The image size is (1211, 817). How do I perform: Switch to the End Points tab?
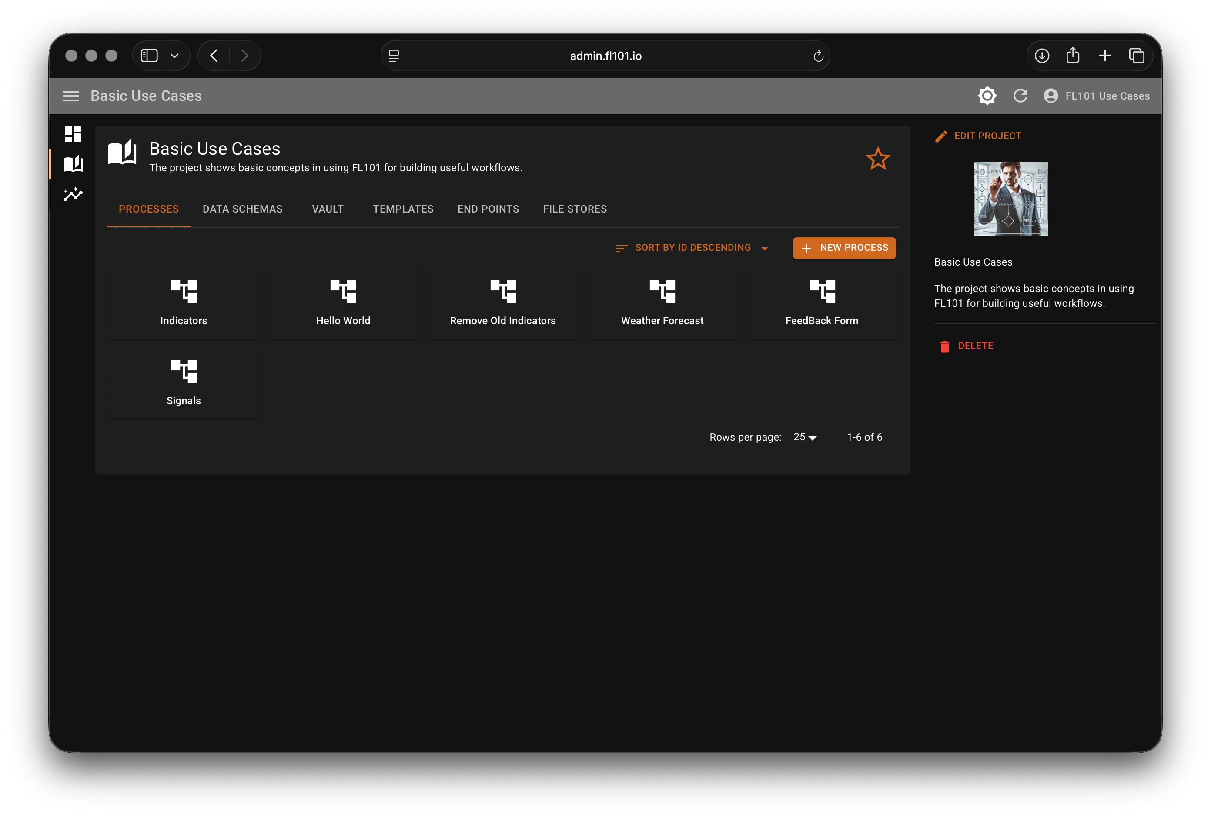tap(488, 209)
